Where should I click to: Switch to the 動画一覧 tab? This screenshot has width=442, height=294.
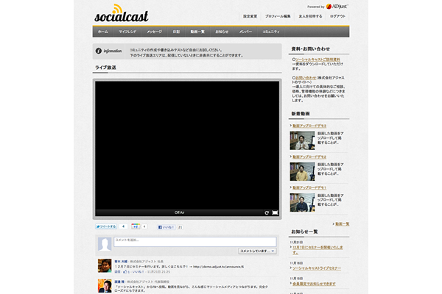click(198, 32)
